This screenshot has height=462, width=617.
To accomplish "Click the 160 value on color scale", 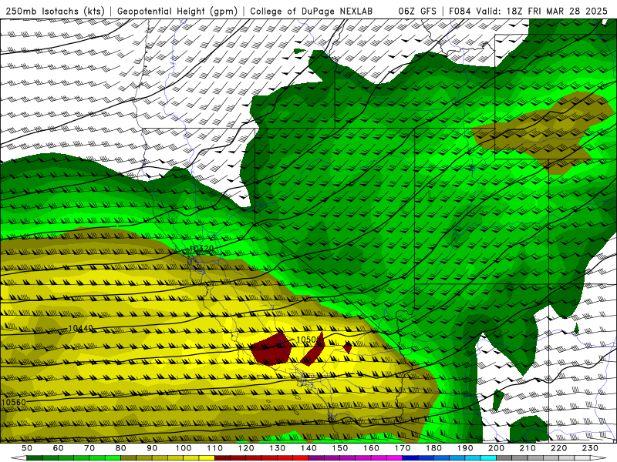I will 371,448.
